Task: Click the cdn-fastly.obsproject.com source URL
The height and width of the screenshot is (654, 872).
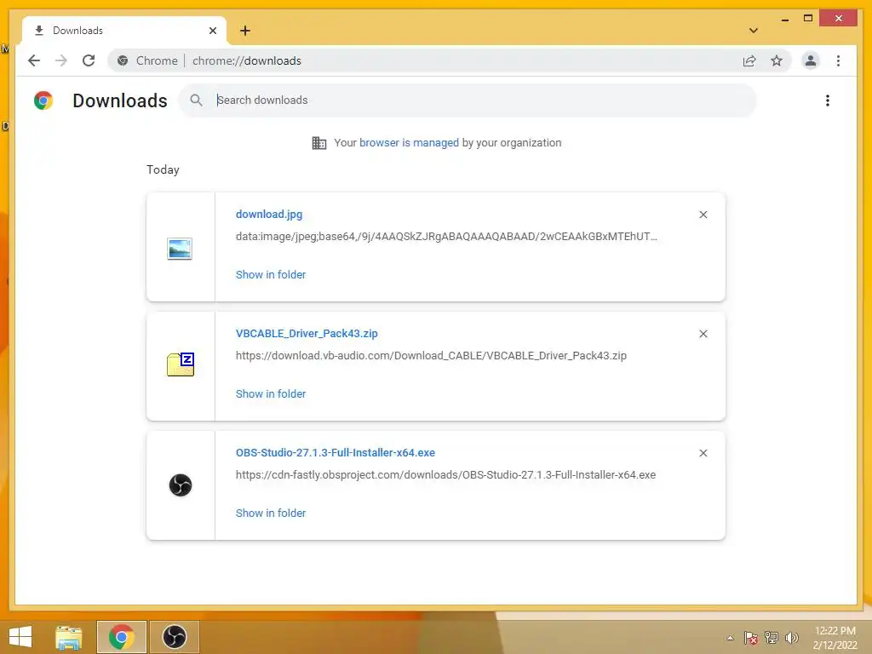Action: tap(445, 475)
